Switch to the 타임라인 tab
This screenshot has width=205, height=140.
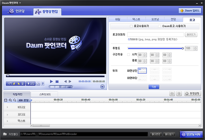coord(17,94)
